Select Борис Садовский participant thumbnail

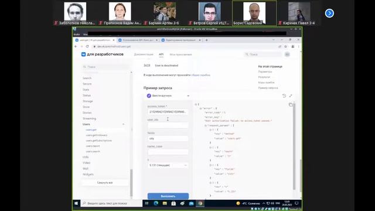pyautogui.click(x=254, y=13)
